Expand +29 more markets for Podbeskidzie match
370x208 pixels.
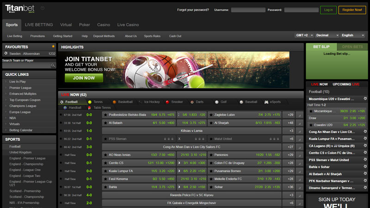[x=290, y=115]
